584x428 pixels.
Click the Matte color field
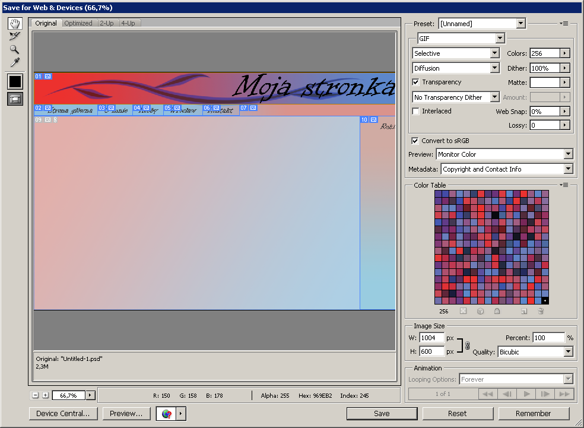[545, 83]
